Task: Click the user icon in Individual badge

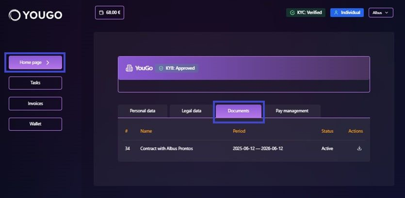Action: pyautogui.click(x=336, y=12)
